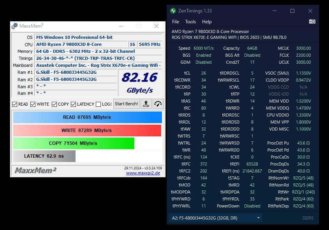Viewport: 329px width, 230px height.
Task: Click the Memory field 64 GB - DDR5
Action: point(98,51)
